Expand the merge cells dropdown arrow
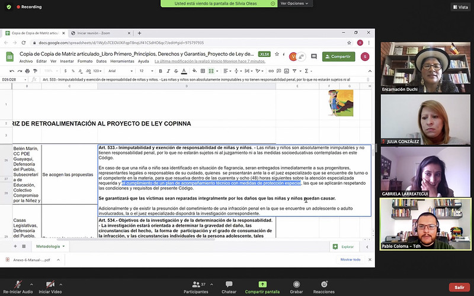The height and width of the screenshot is (296, 474). point(217,71)
